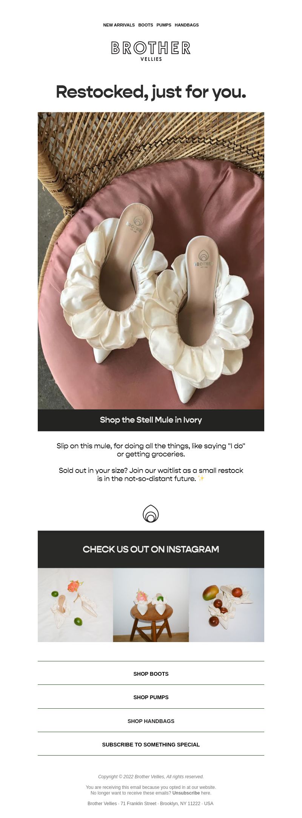Screen dimensions: 302x818
Task: Click Subscribe To Something Special
Action: point(151,745)
